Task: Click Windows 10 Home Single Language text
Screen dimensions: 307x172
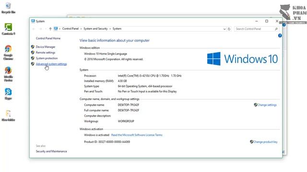Action: (x=106, y=54)
